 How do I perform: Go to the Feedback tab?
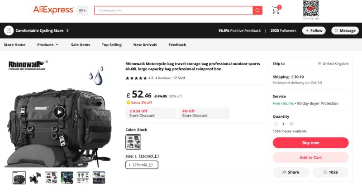(177, 45)
